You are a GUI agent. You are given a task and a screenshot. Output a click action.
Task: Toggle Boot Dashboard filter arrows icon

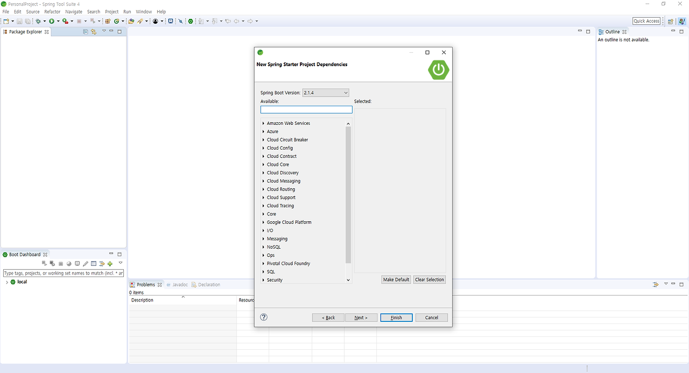[102, 264]
